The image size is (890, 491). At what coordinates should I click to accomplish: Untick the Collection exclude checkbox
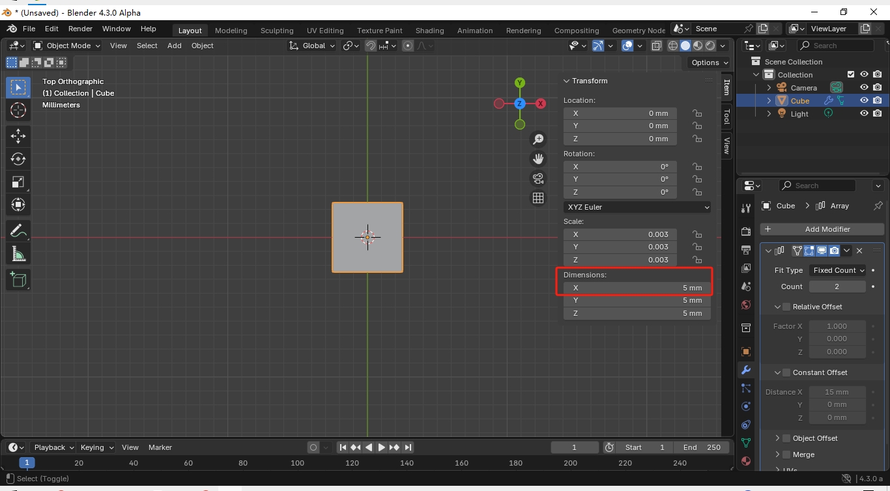850,75
